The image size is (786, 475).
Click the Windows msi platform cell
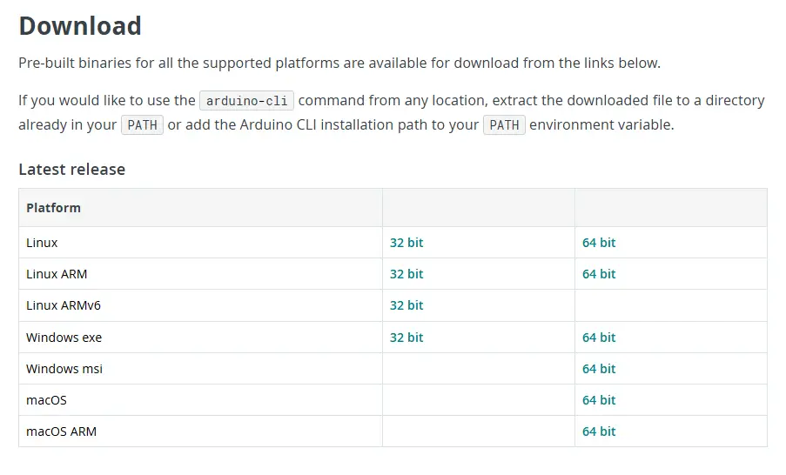(x=200, y=369)
